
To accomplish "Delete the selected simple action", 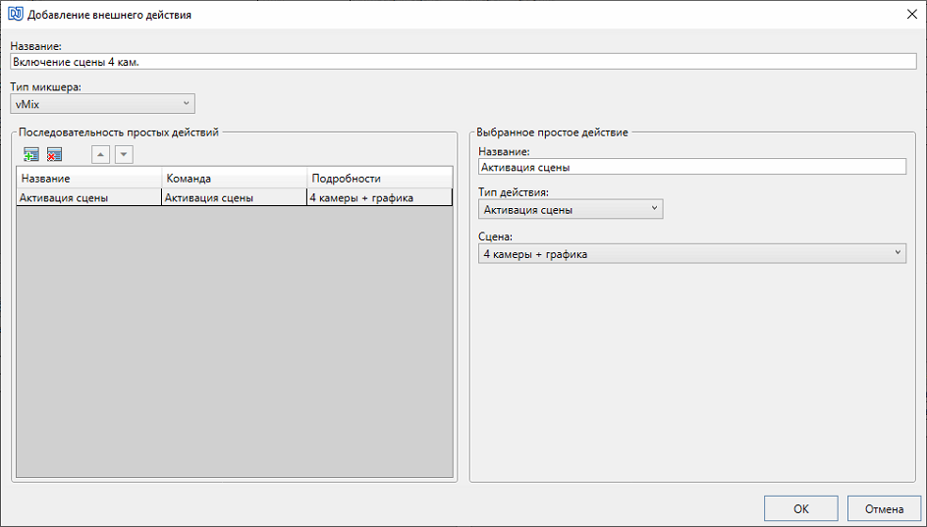I will (54, 155).
